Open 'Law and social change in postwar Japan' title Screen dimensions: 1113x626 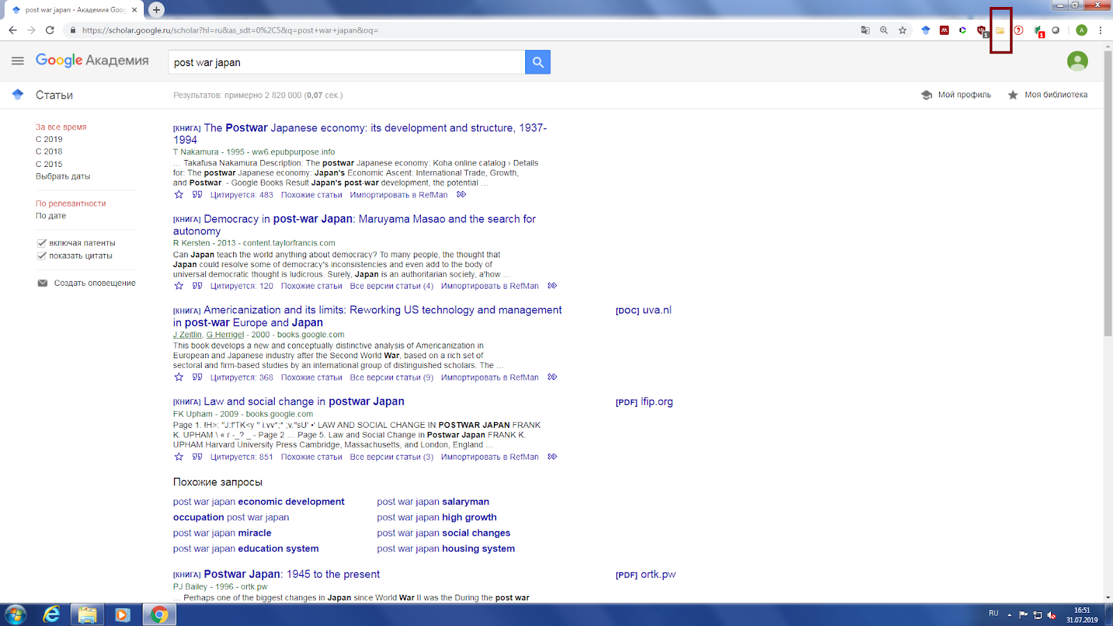[304, 401]
